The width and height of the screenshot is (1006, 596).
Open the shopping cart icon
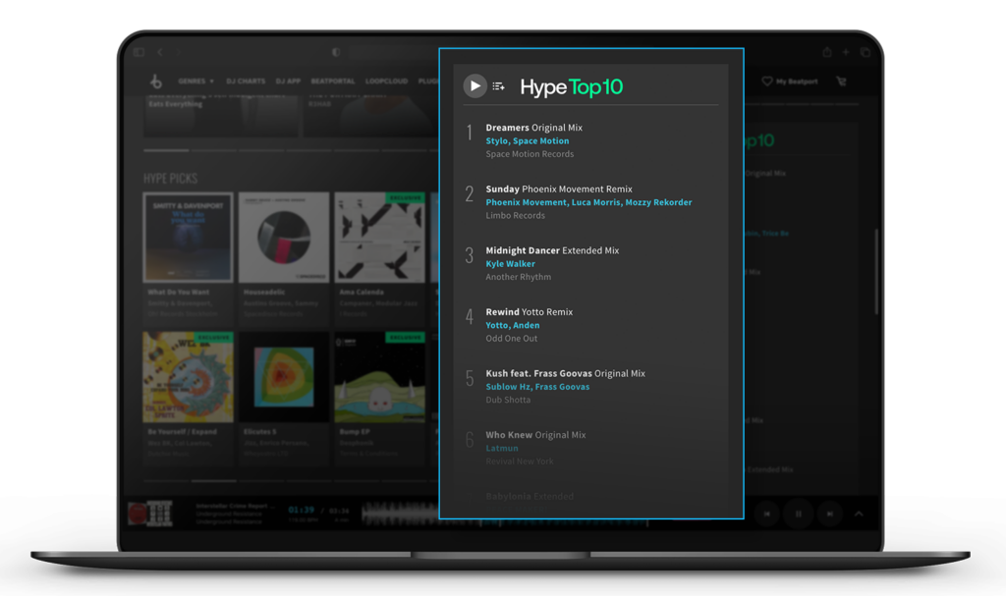(841, 81)
